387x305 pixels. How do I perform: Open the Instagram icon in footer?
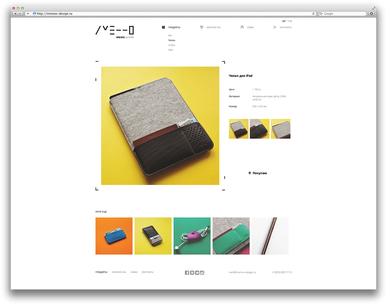point(202,273)
